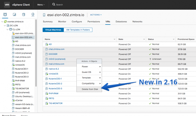This screenshot has height=116, width=196.
Task: Click the vCenter VM icon in tree
Action: (x=13, y=100)
